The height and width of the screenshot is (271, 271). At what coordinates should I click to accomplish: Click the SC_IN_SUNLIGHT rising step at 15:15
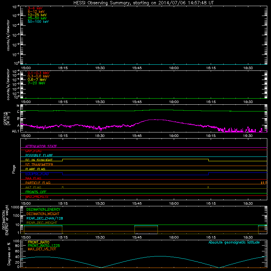click(63, 160)
